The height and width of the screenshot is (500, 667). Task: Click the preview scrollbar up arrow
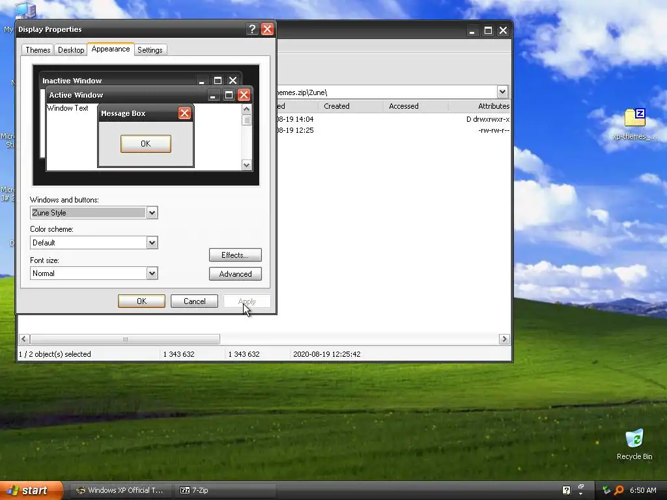pyautogui.click(x=247, y=109)
